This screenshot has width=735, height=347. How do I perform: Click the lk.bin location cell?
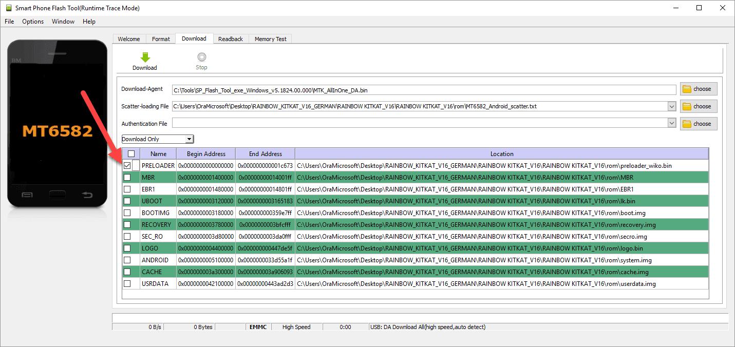click(x=502, y=201)
